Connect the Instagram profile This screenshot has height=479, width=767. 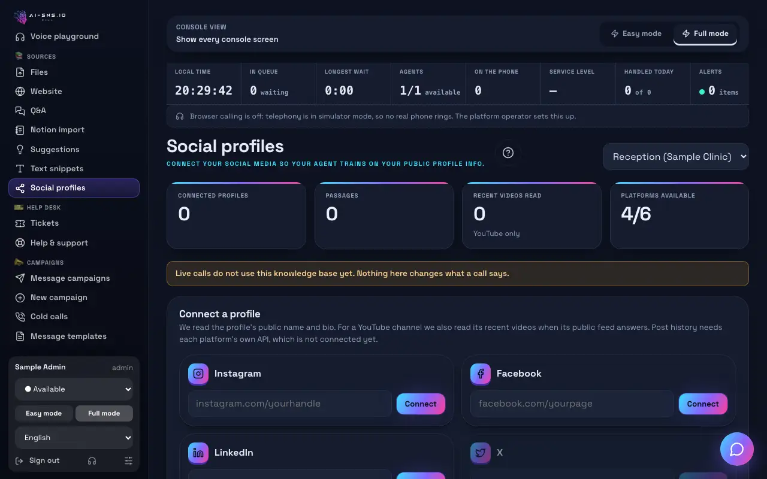point(421,404)
